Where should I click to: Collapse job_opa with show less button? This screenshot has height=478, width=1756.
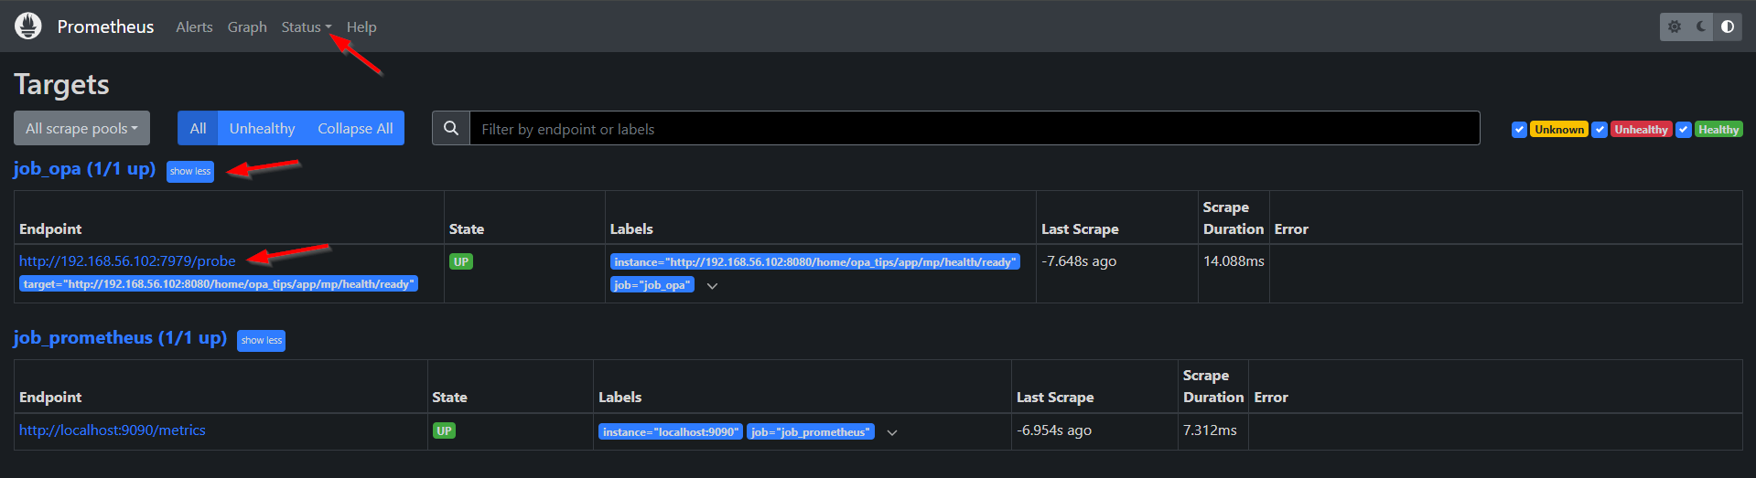pyautogui.click(x=190, y=171)
